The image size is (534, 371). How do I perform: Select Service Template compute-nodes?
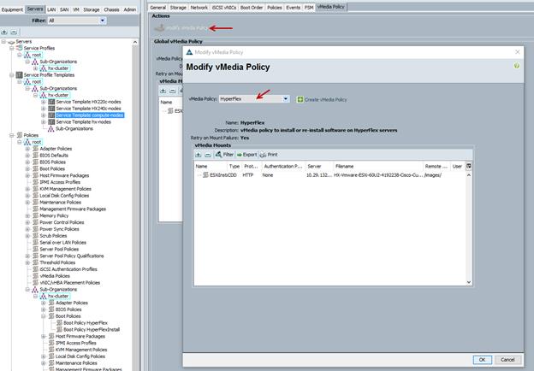coord(90,115)
